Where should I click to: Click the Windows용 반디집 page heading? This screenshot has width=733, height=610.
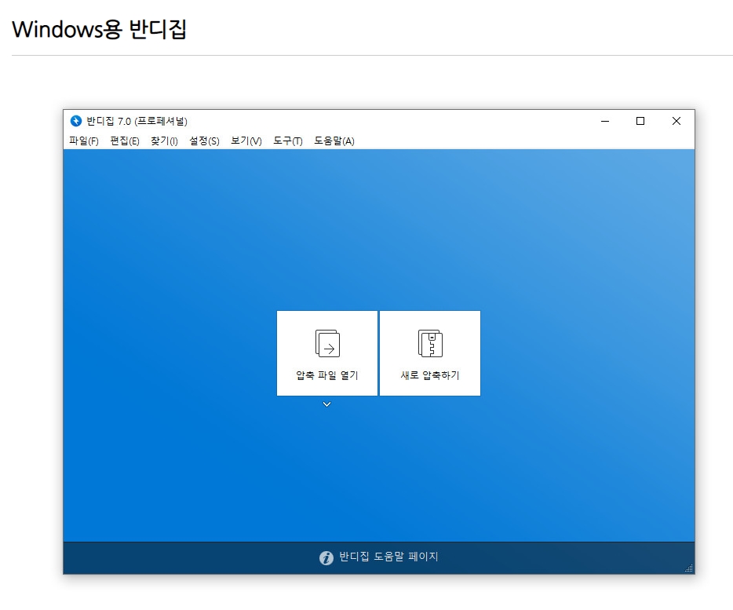point(99,29)
